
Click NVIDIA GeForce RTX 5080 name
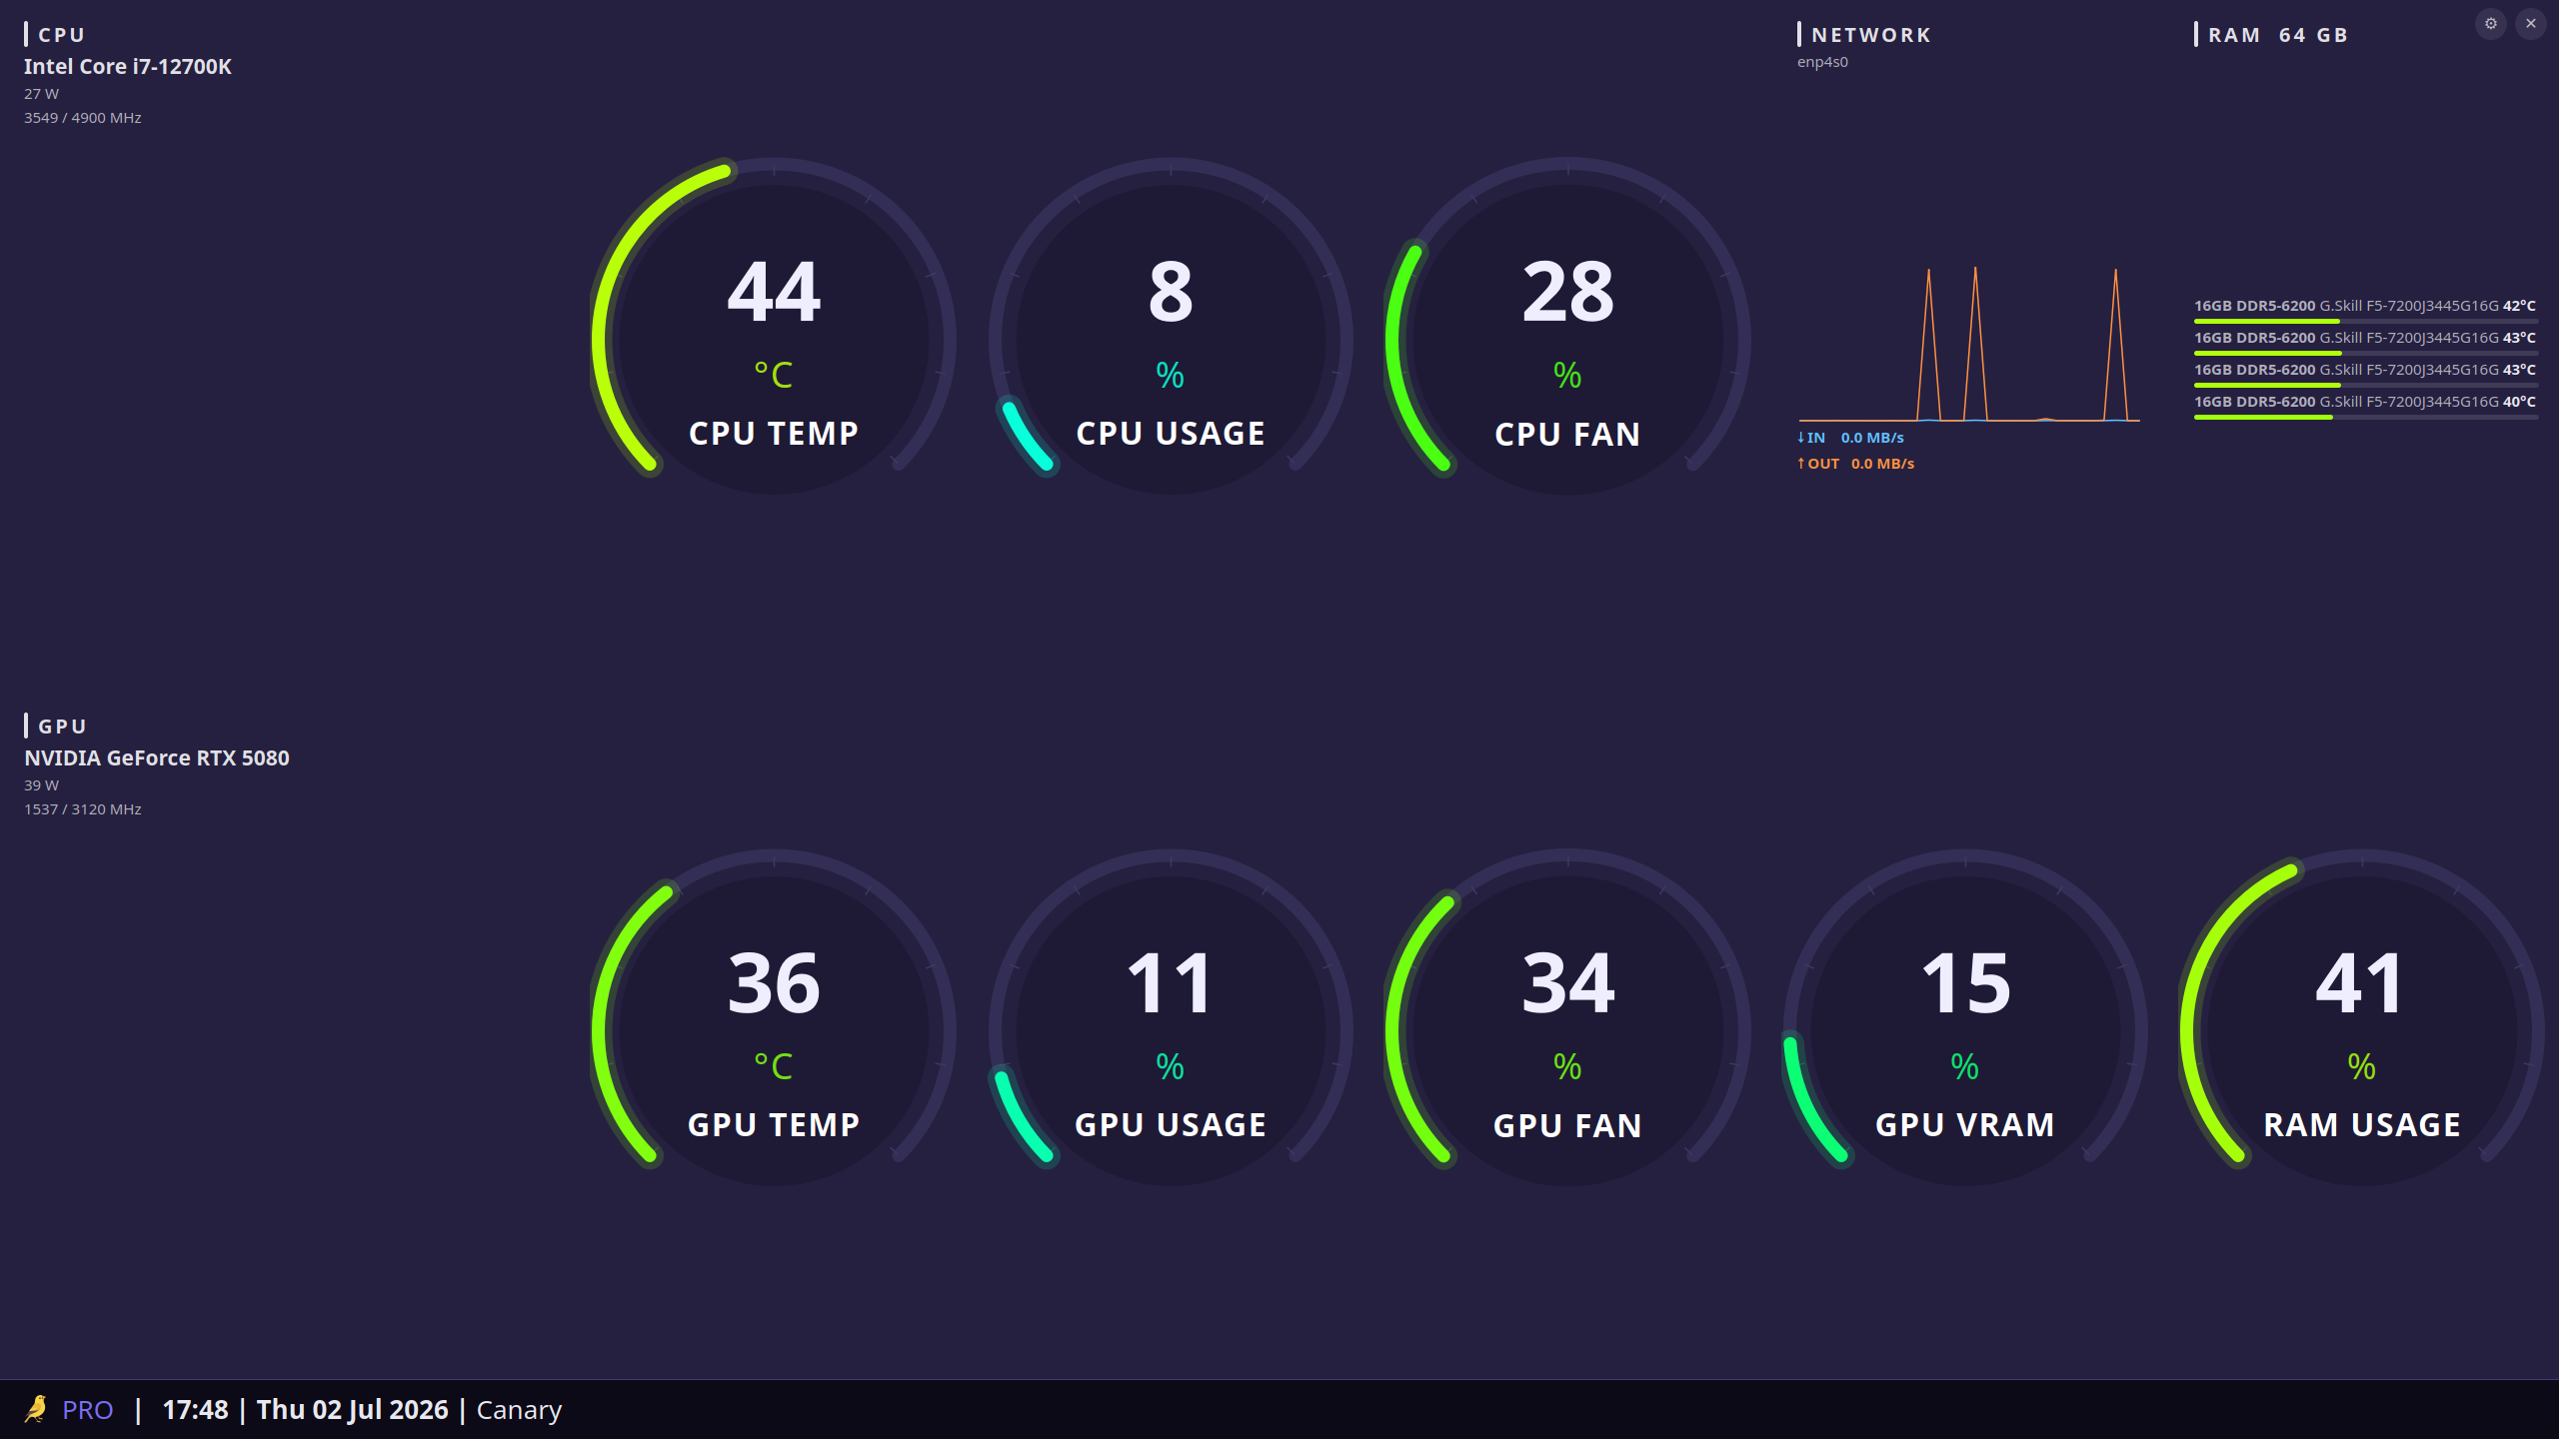[157, 758]
